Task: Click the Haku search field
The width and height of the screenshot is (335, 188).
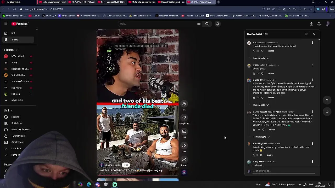Action: point(157,24)
